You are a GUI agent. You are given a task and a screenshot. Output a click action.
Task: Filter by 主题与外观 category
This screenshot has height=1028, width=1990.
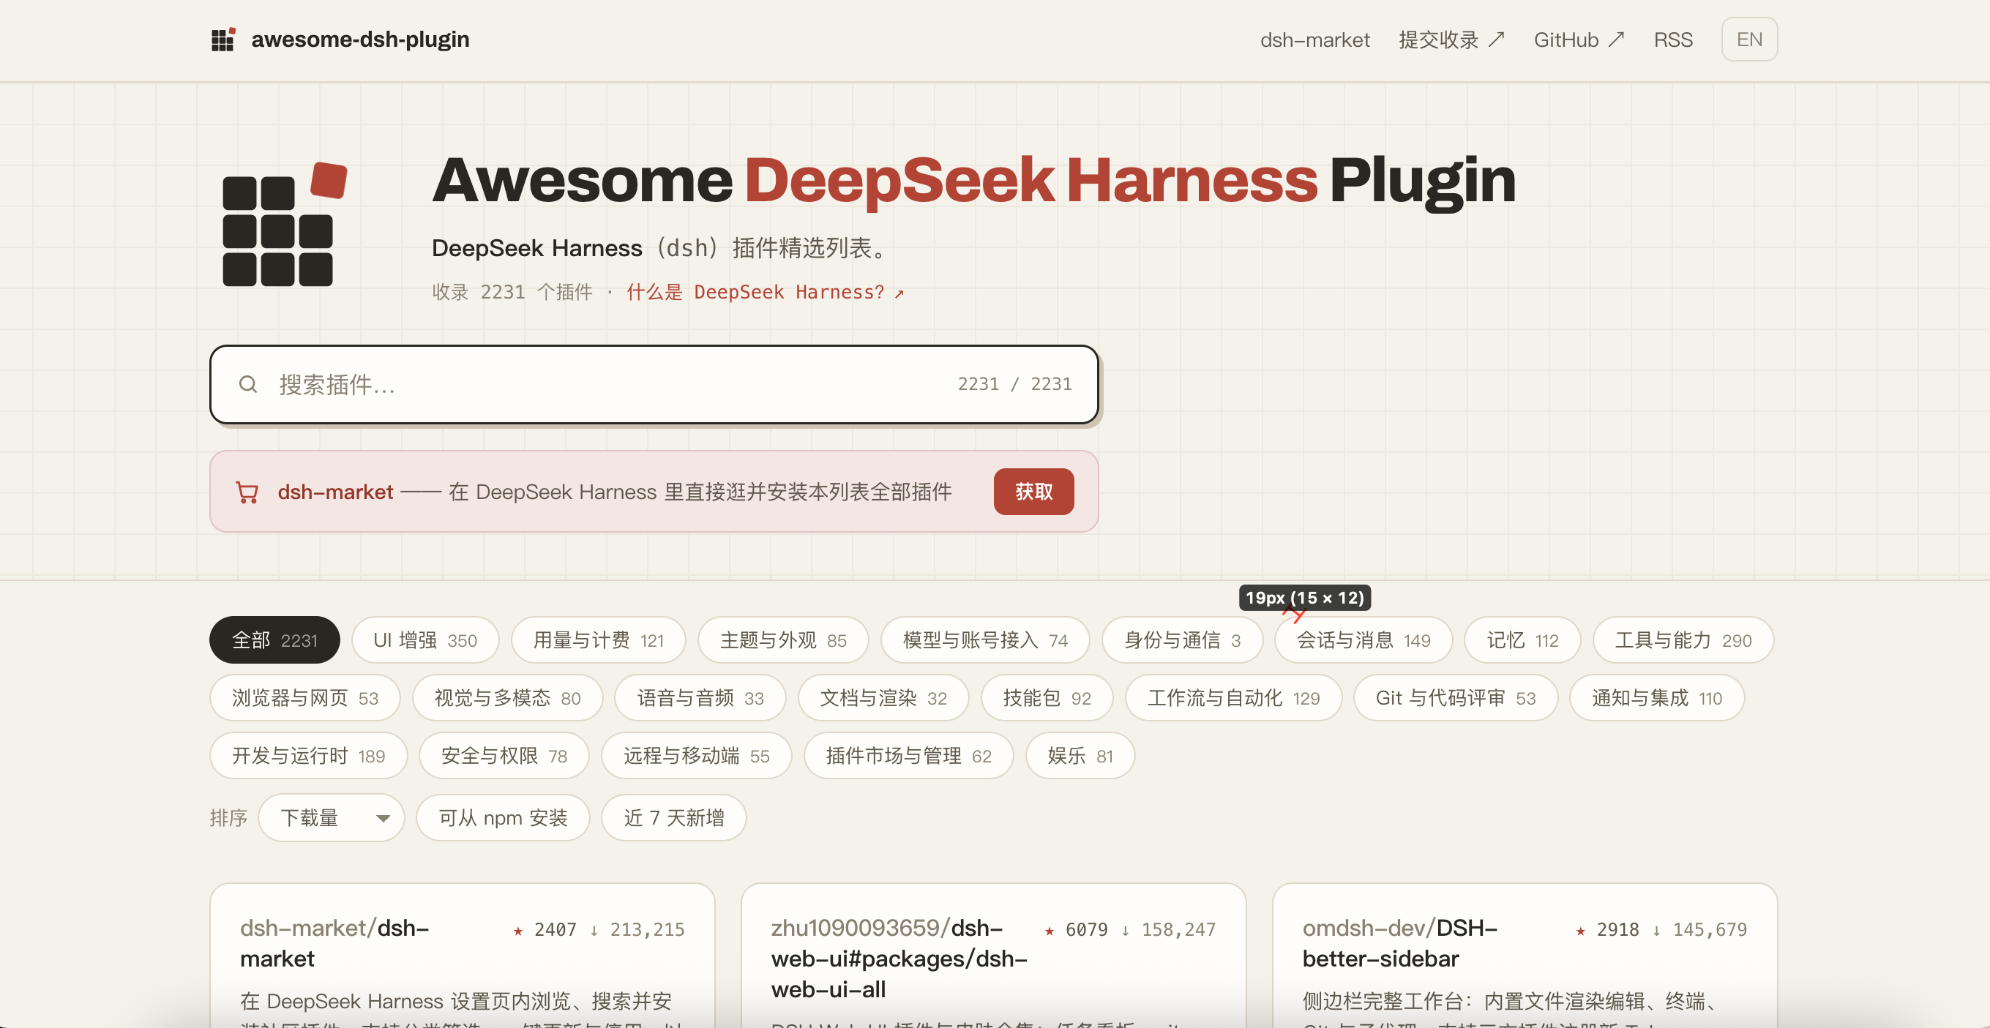(x=782, y=640)
